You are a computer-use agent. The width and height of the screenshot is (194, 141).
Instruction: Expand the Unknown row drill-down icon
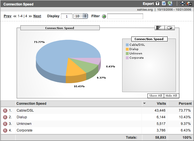click(5, 124)
